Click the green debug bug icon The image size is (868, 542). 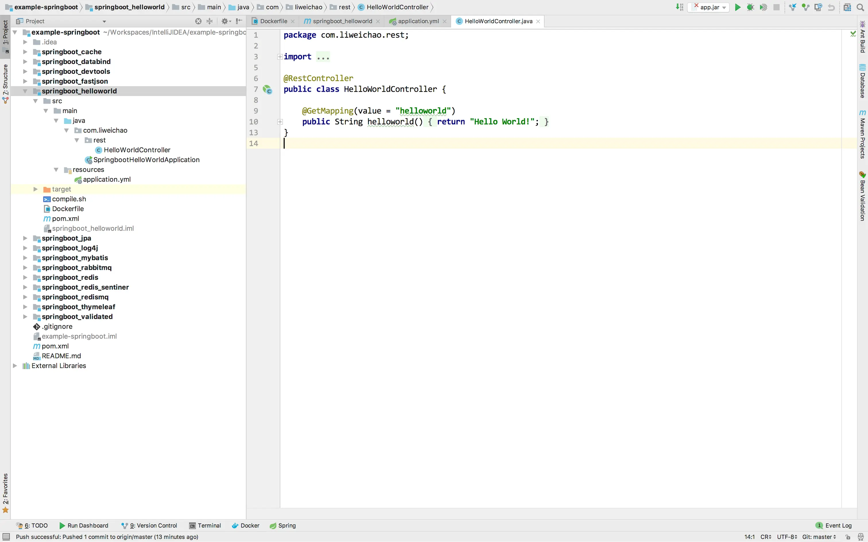coord(750,7)
